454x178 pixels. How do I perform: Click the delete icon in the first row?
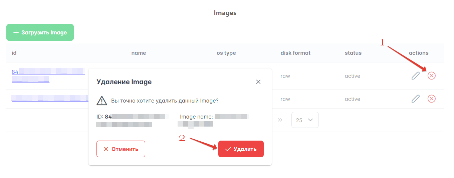432,76
